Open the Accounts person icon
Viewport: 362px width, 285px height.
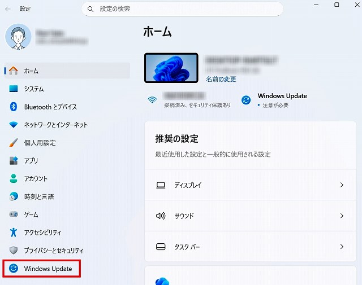click(14, 178)
